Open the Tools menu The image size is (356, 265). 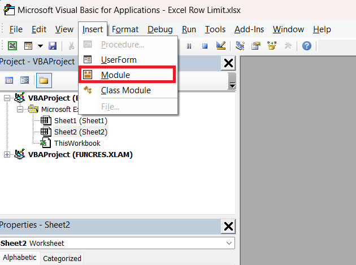click(215, 29)
